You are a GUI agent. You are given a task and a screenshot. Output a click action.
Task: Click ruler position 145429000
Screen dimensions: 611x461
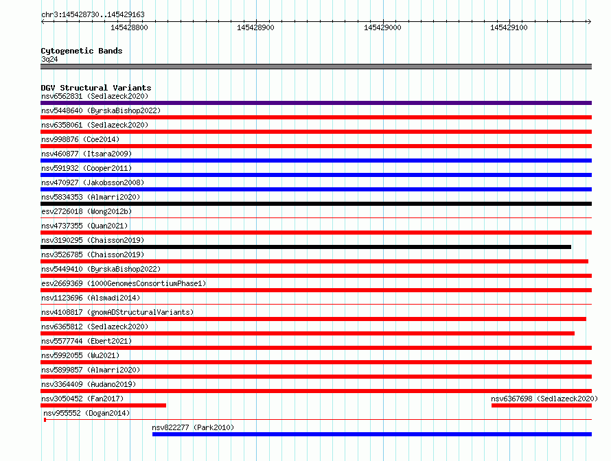[382, 27]
